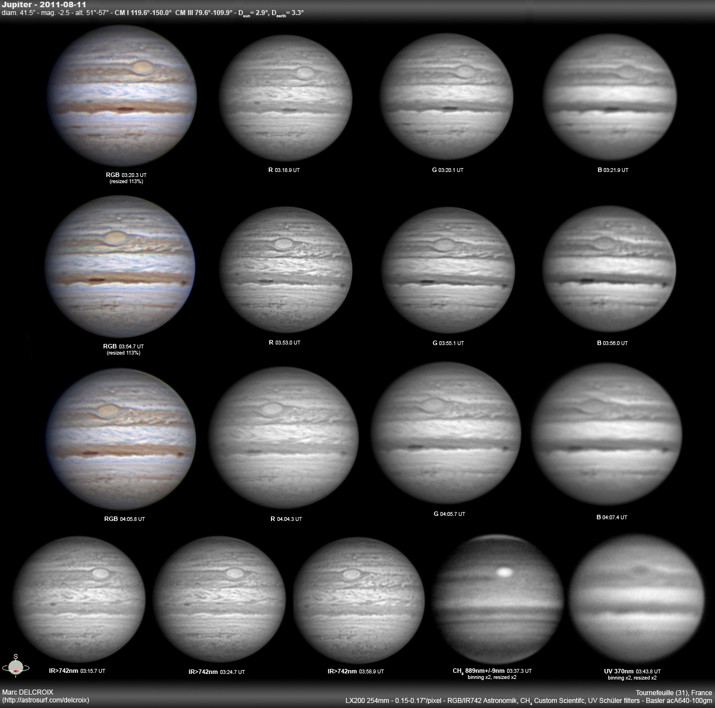Click the caption "CH4 889nm+/-9nm 03:37.3 UT"
The width and height of the screenshot is (715, 708).
click(x=492, y=671)
